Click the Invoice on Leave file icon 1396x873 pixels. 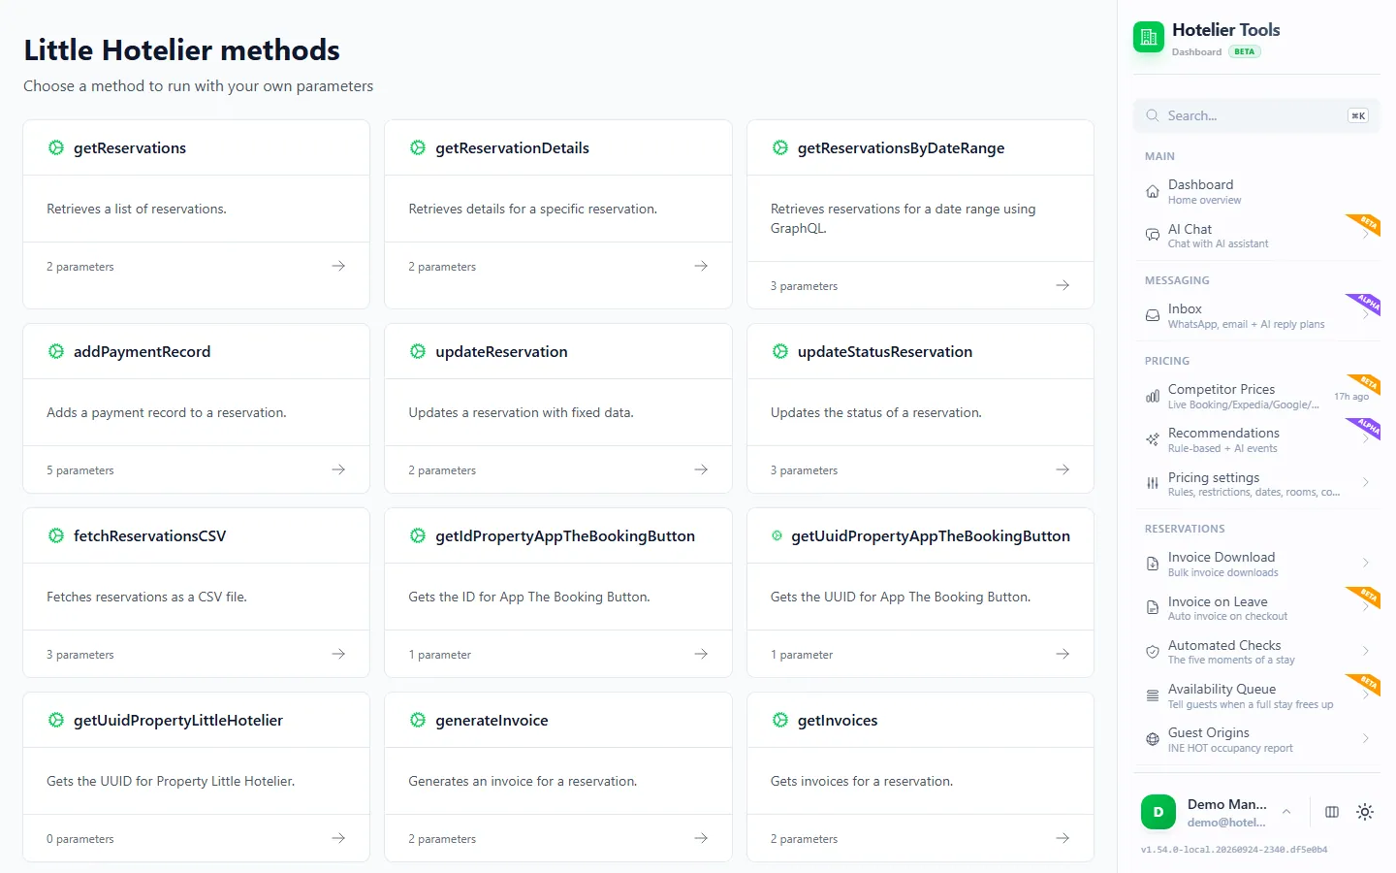tap(1153, 607)
